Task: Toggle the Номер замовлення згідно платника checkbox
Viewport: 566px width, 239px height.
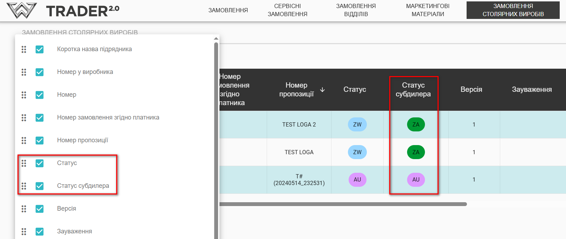Action: pos(40,118)
